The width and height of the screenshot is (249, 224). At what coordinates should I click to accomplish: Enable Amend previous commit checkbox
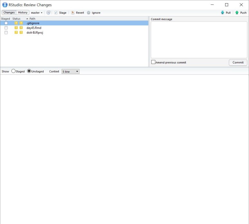tap(153, 62)
